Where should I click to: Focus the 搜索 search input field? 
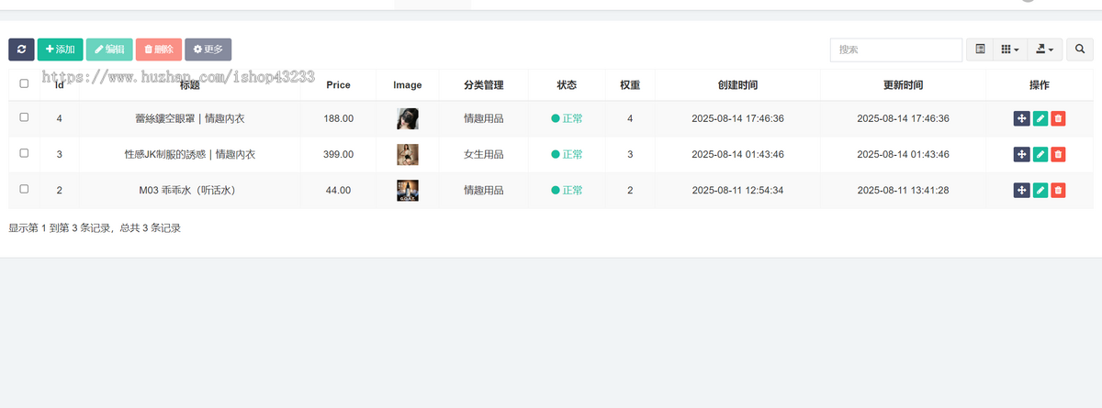[x=895, y=50]
